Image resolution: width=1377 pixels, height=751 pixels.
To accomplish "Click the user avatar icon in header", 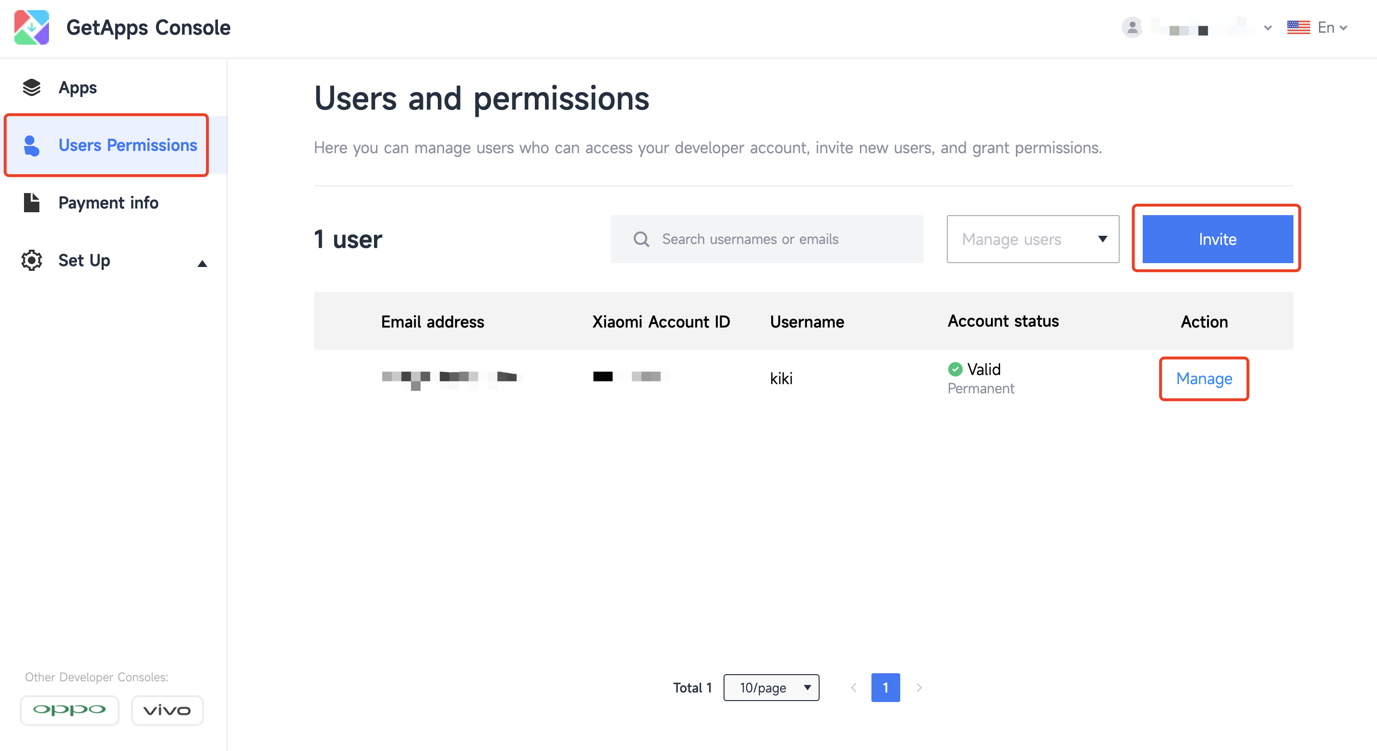I will (x=1132, y=27).
